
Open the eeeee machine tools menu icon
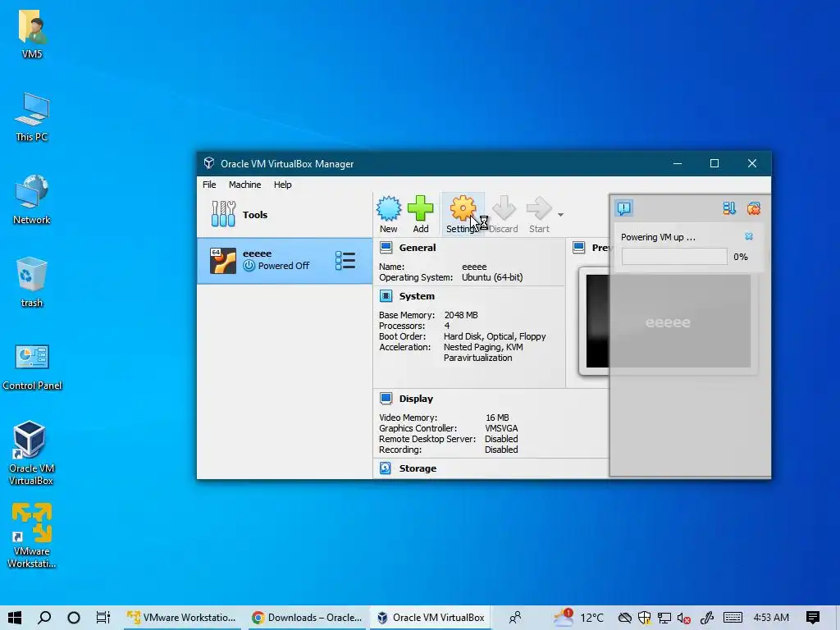(345, 260)
